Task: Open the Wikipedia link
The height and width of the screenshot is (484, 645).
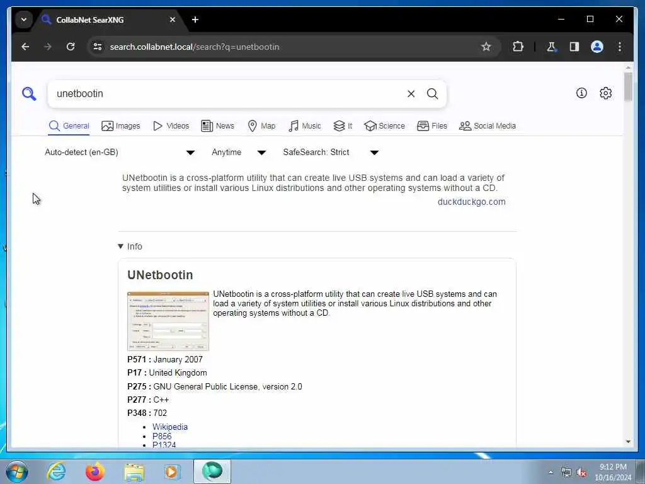Action: (x=170, y=427)
